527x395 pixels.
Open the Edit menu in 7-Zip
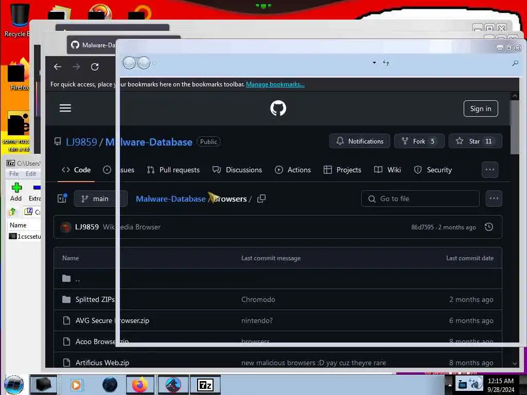[x=30, y=174]
